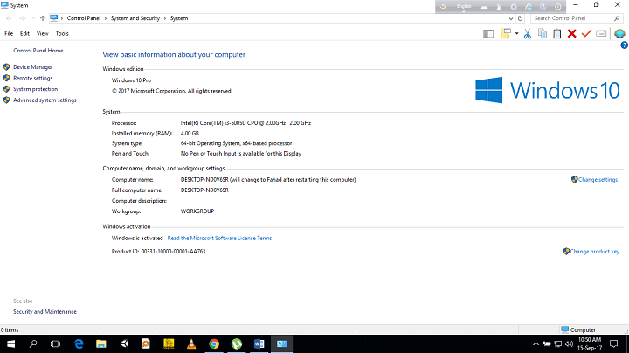The height and width of the screenshot is (353, 629).
Task: Open the recent locations dropdown arrow
Action: pyautogui.click(x=33, y=18)
